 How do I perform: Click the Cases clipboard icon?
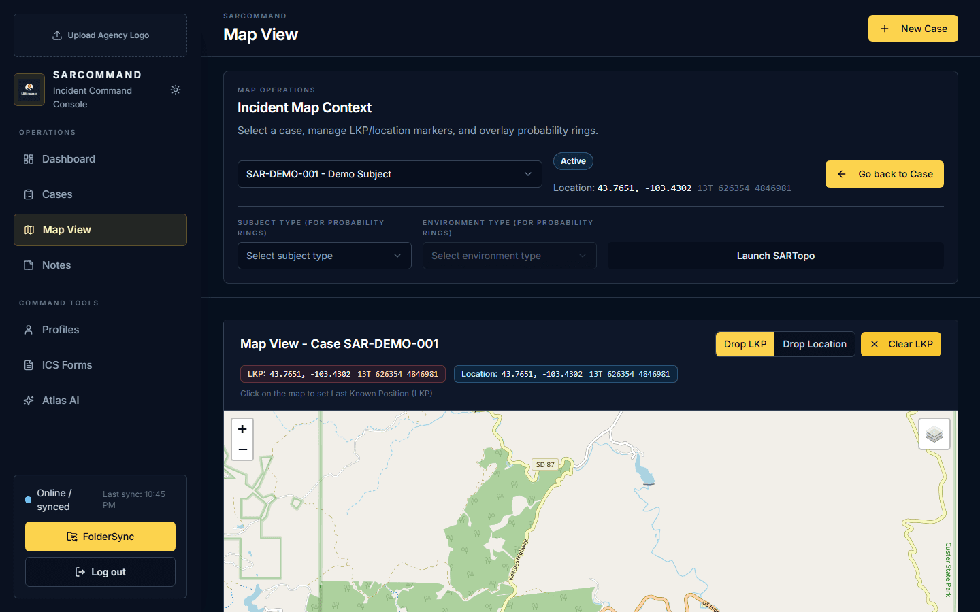(x=29, y=194)
